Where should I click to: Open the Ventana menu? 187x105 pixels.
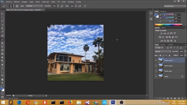[71, 2]
